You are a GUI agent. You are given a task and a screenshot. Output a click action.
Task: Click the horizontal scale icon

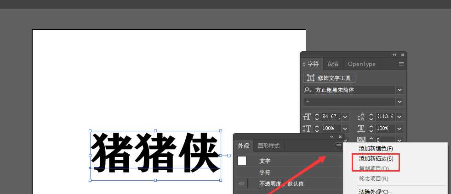click(x=361, y=129)
